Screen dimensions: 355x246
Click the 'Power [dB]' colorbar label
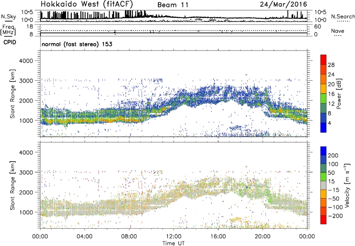(x=339, y=94)
